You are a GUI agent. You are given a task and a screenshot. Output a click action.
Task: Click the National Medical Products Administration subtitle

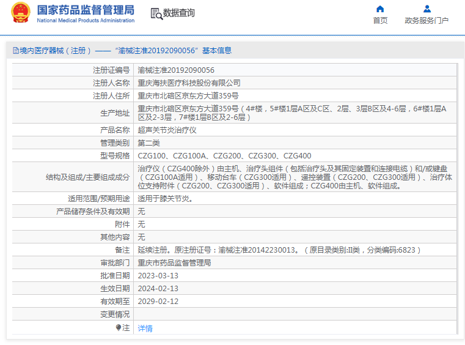coord(86,21)
